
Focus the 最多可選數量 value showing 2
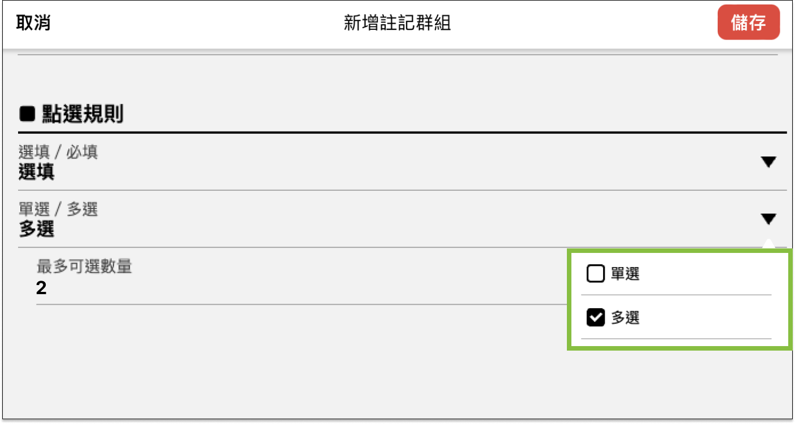[41, 289]
